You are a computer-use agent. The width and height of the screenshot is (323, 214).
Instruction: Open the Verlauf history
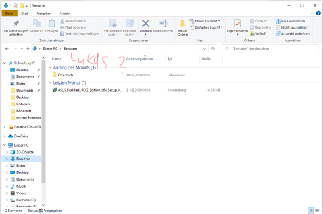point(257,33)
